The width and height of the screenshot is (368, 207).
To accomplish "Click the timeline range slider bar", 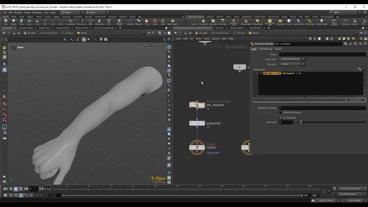I will pos(182,195).
